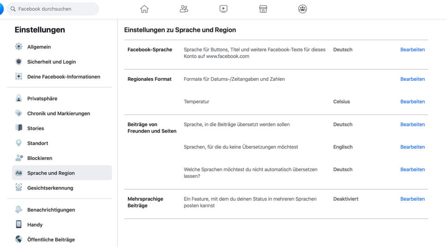The width and height of the screenshot is (447, 247).
Task: Click the Deaktiviert status text
Action: click(346, 199)
